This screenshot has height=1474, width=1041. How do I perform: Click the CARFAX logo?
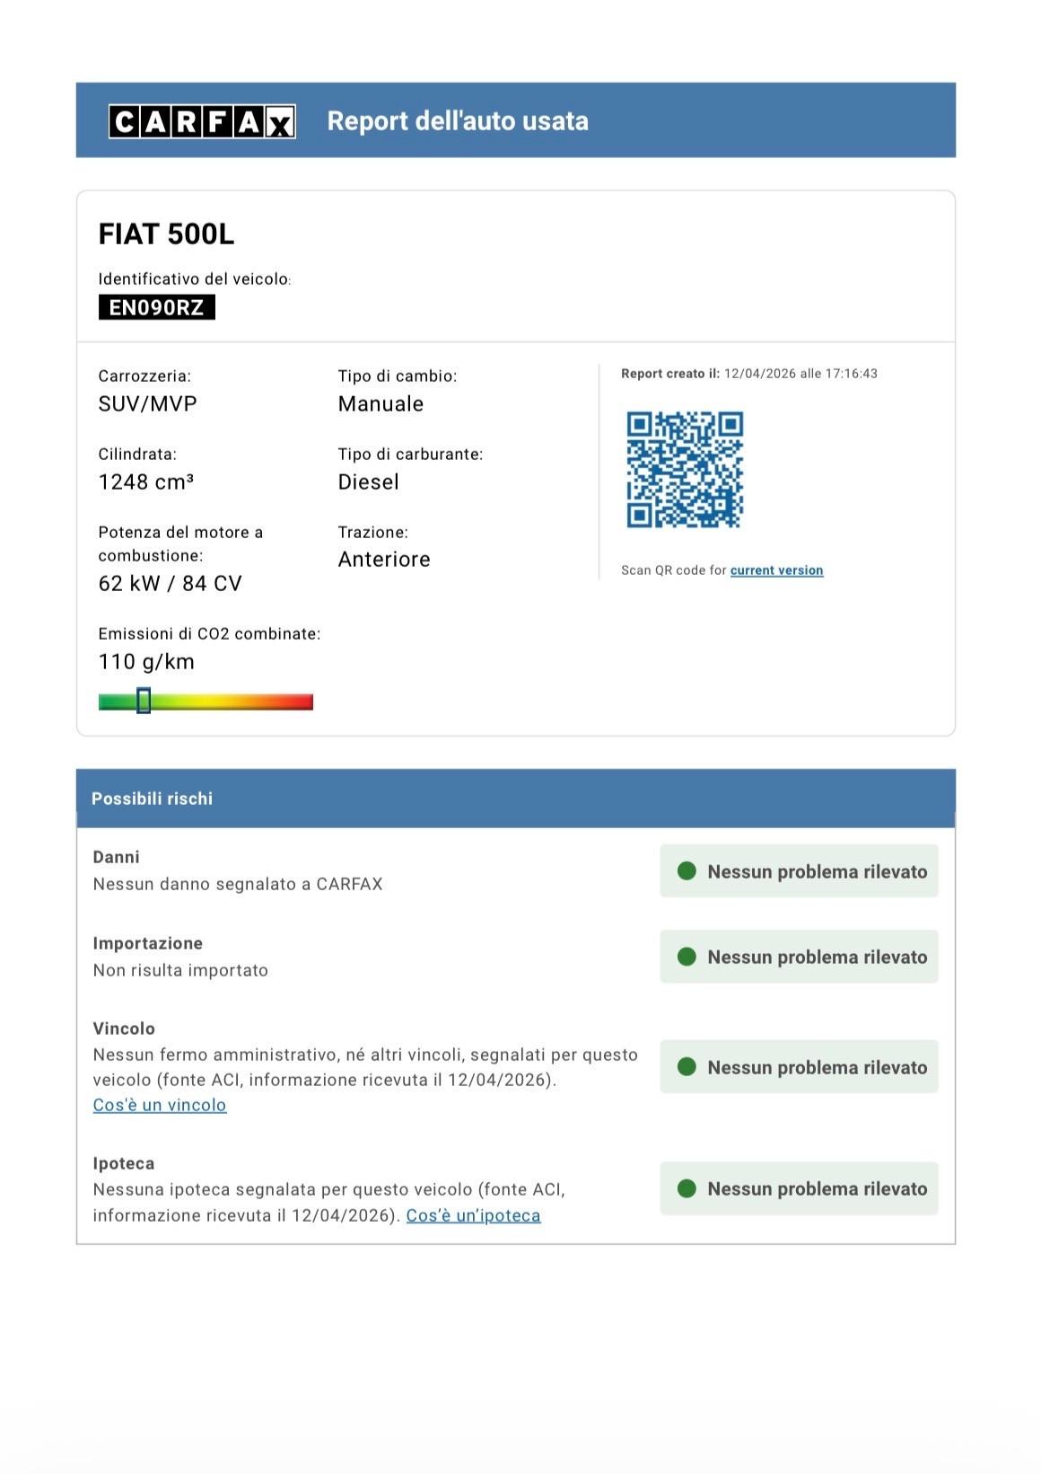pos(202,121)
